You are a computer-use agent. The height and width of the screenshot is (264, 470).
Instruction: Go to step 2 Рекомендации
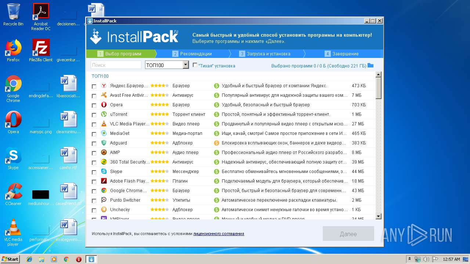click(x=192, y=54)
